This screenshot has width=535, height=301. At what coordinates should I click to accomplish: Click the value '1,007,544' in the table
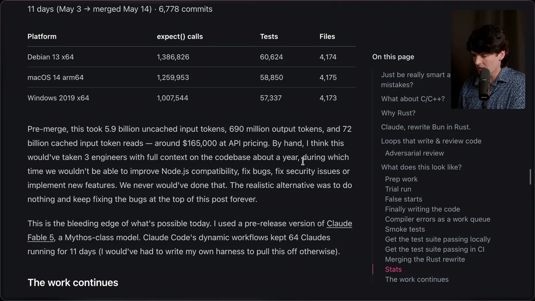173,98
